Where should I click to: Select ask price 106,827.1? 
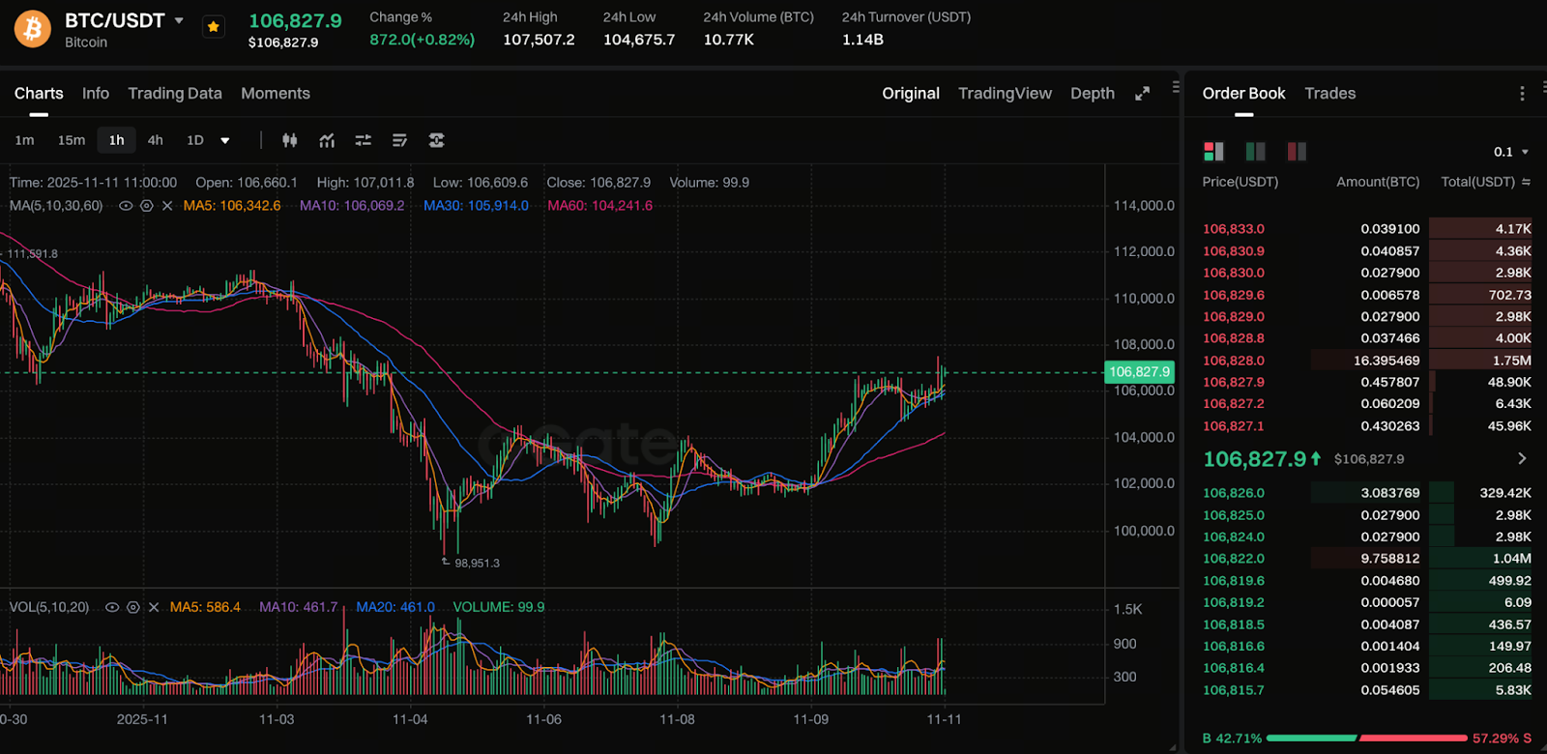[1234, 426]
